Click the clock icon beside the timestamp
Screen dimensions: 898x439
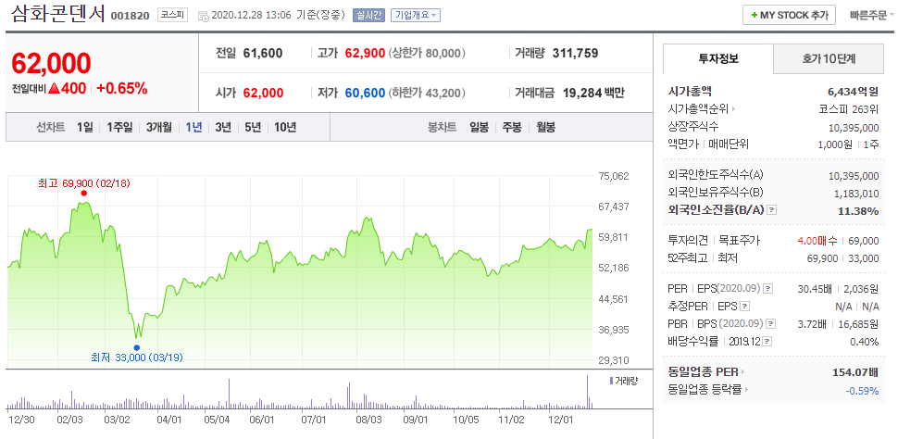point(204,16)
